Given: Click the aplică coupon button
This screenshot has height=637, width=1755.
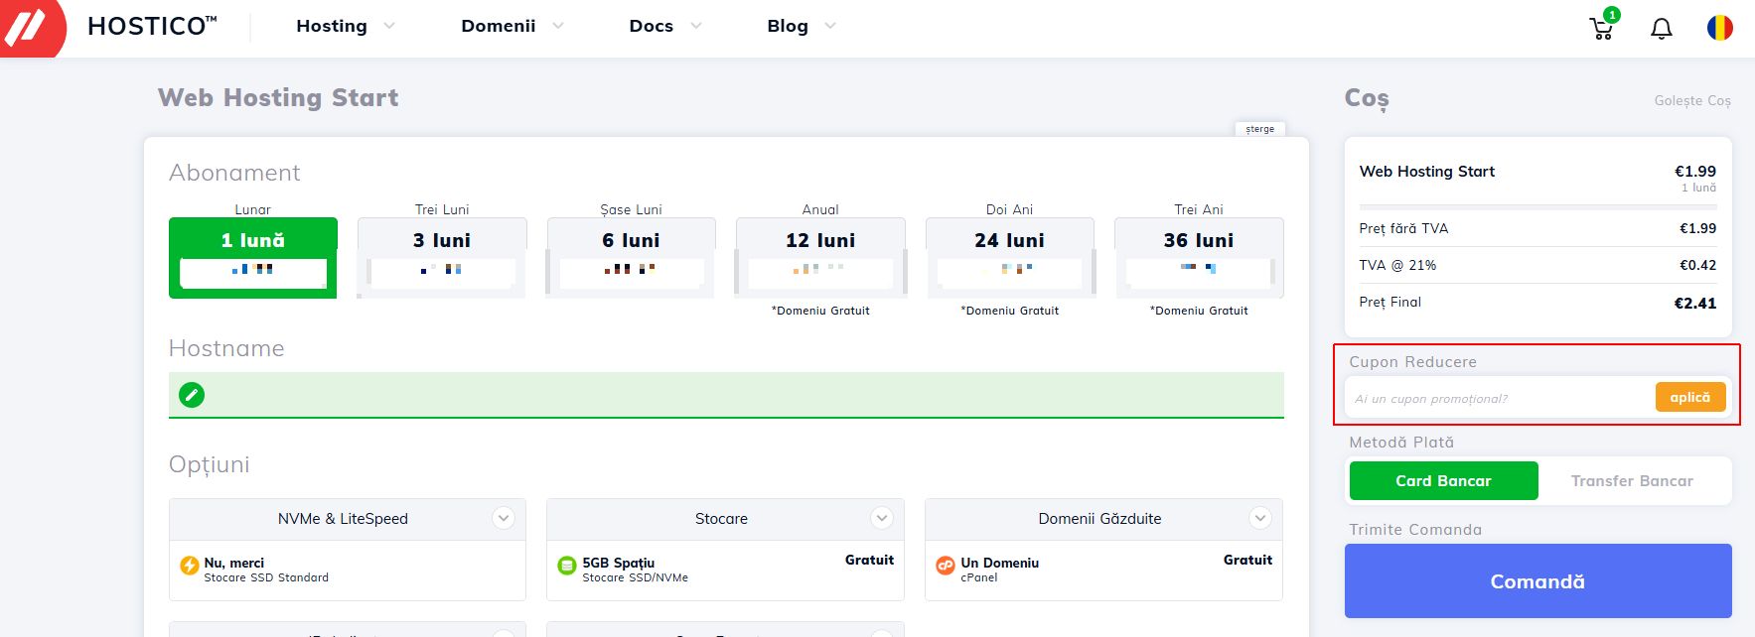Looking at the screenshot, I should click(x=1690, y=397).
